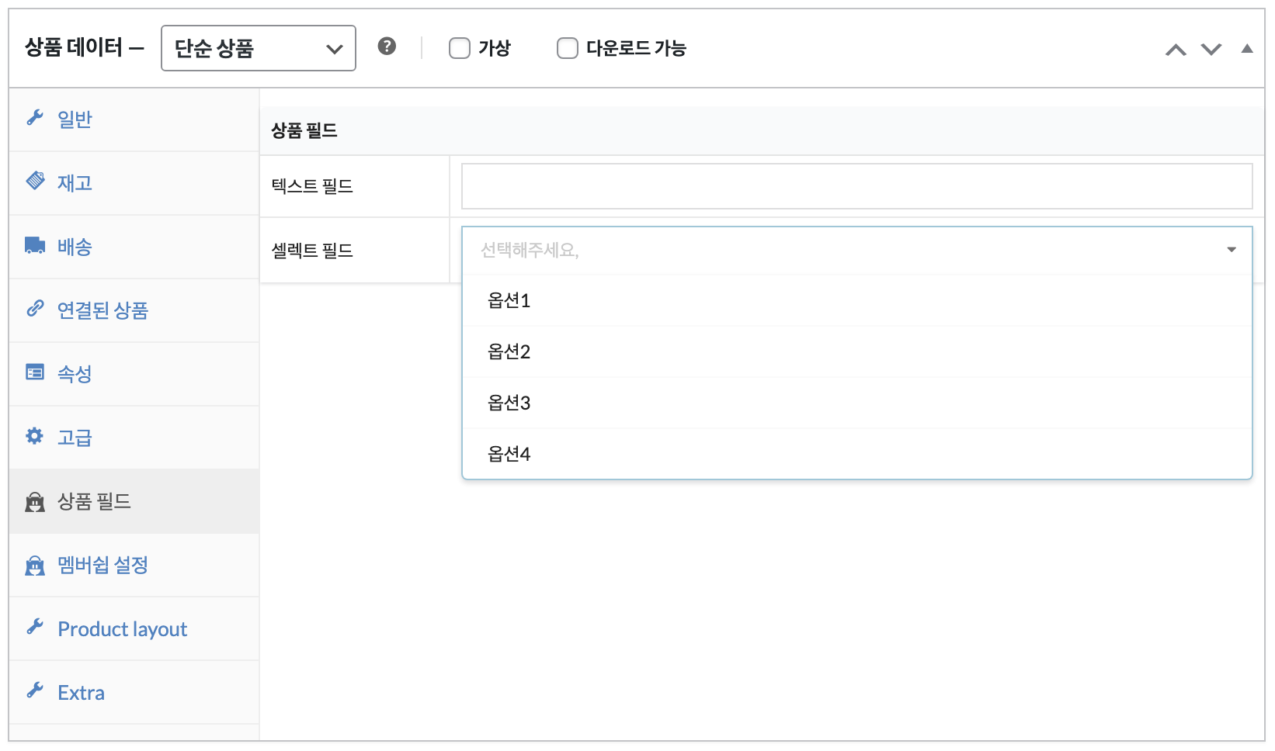
Task: Click the tag icon for 재고
Action: coord(35,182)
